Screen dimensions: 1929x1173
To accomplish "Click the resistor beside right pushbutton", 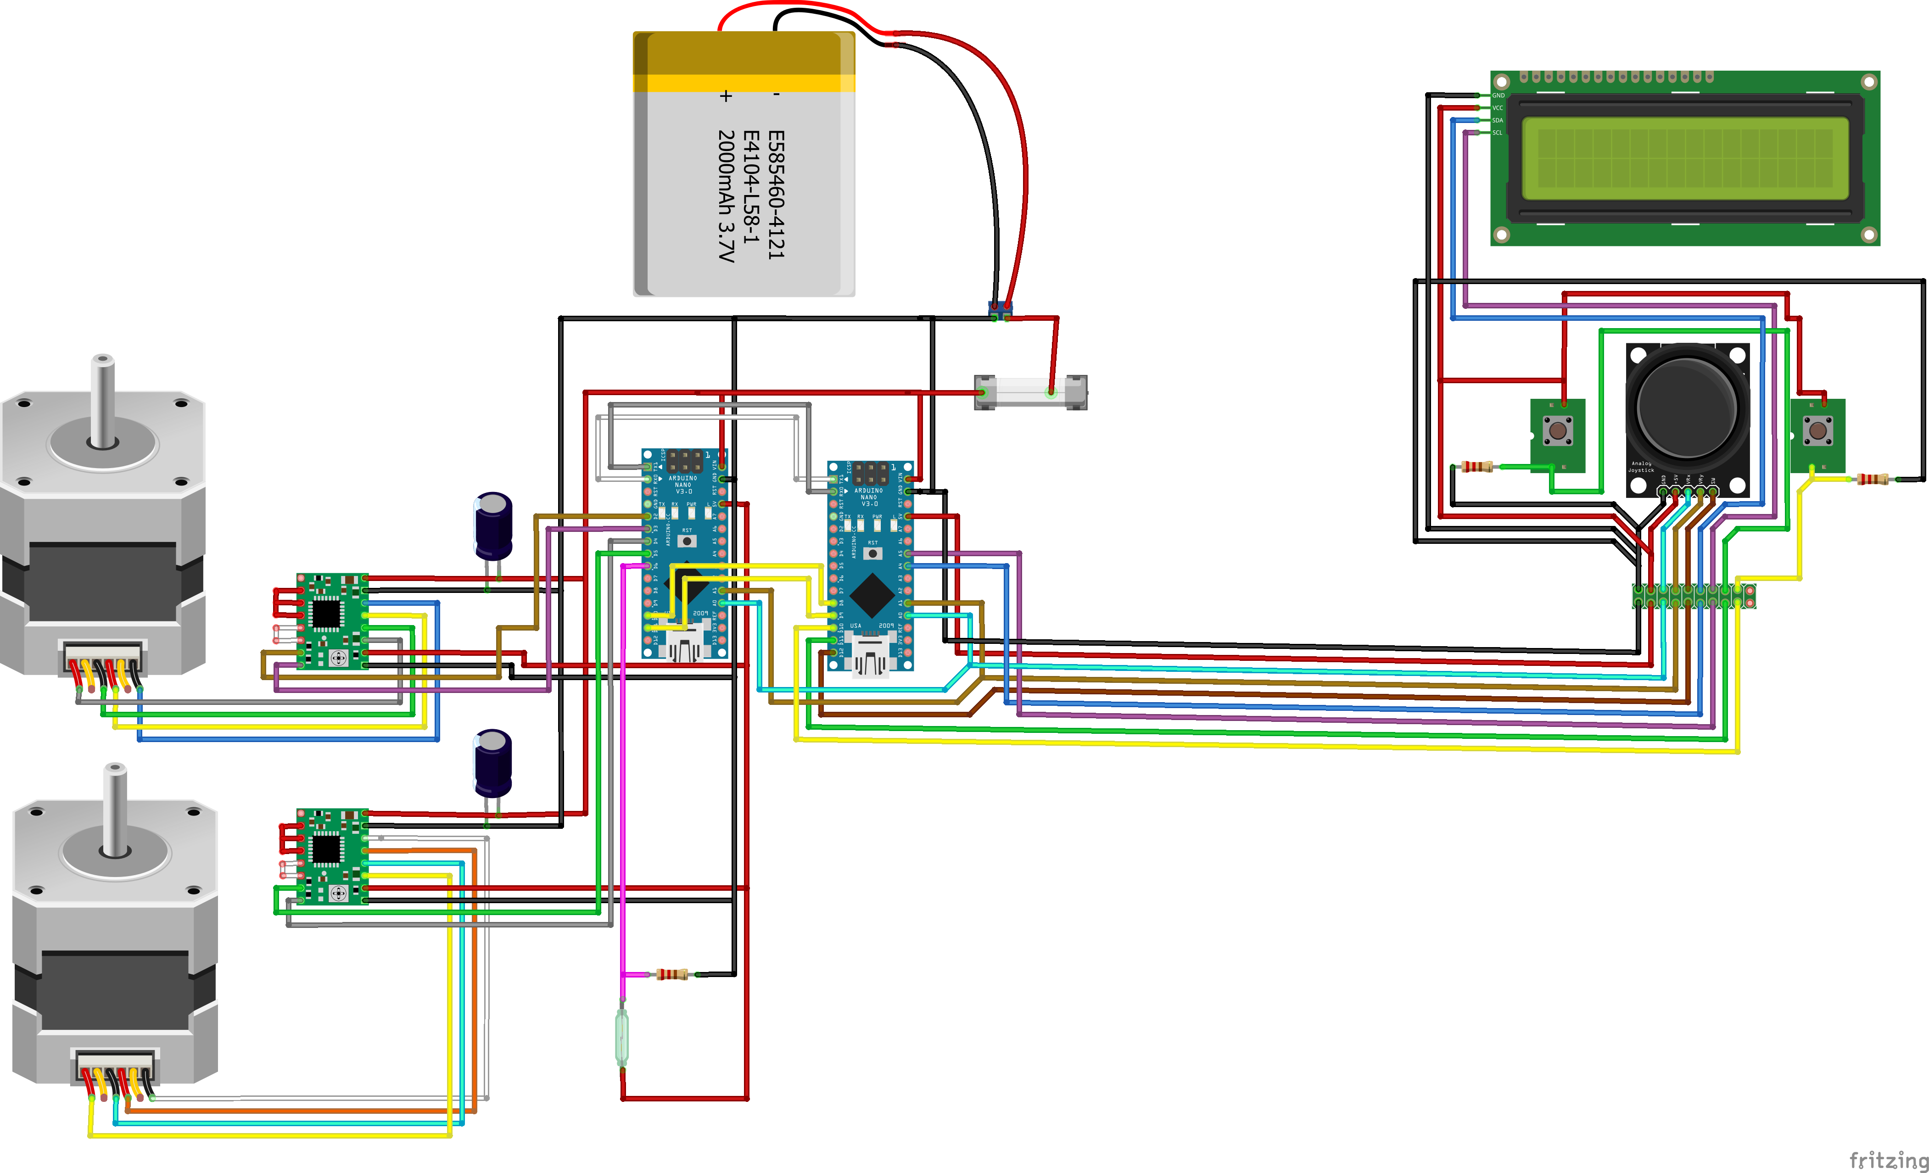I will [x=1872, y=479].
